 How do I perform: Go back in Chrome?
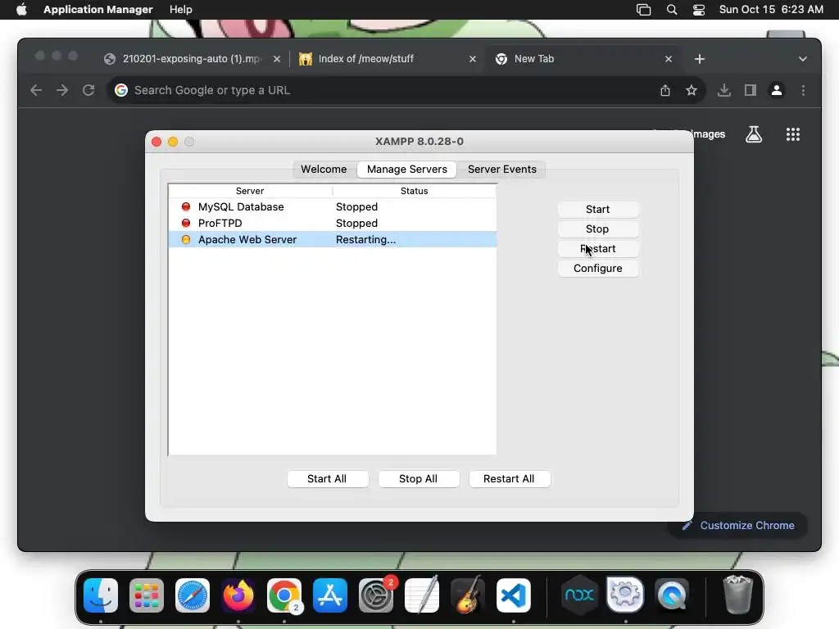coord(36,90)
